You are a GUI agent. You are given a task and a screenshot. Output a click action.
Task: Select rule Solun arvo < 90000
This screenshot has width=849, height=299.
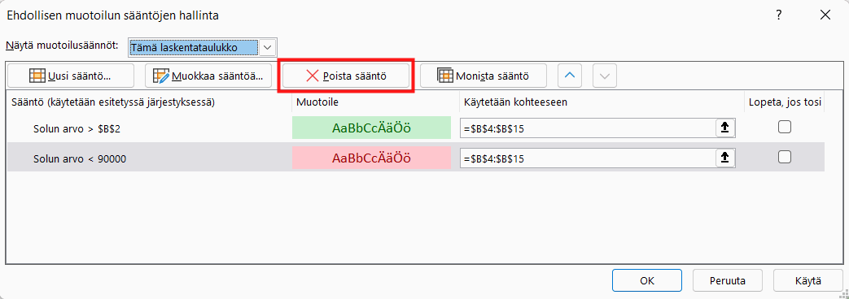(80, 158)
